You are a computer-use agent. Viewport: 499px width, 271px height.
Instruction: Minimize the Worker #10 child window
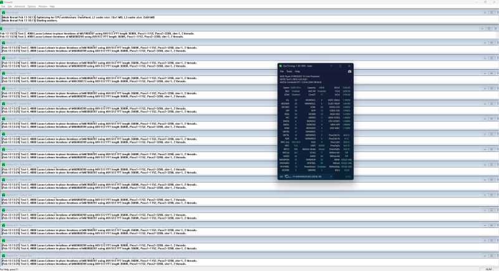pyautogui.click(x=485, y=164)
